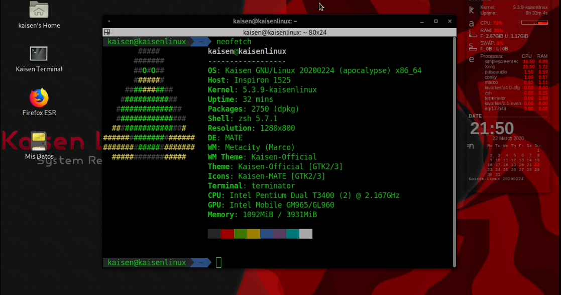Open the window menu from the titlebar icon

[108, 21]
